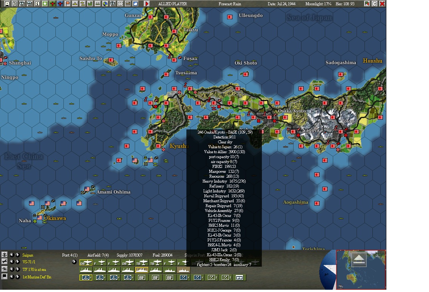
Task: Select previous task force before TF 170
Action: click(x=11, y=269)
